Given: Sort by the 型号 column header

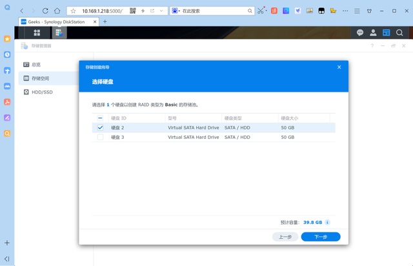Looking at the screenshot, I should 194,118.
